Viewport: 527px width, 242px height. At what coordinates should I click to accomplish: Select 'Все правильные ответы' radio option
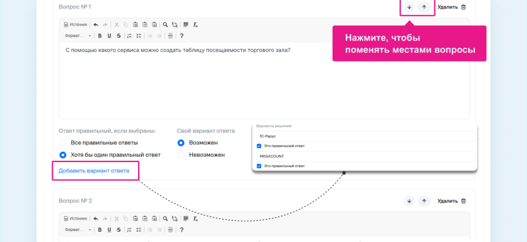click(x=62, y=143)
